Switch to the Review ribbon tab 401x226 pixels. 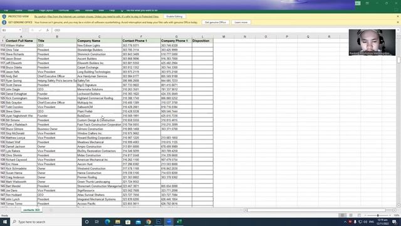point(89,10)
